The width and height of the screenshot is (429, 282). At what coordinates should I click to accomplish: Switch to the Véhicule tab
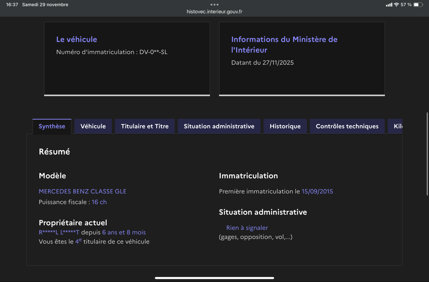[93, 126]
